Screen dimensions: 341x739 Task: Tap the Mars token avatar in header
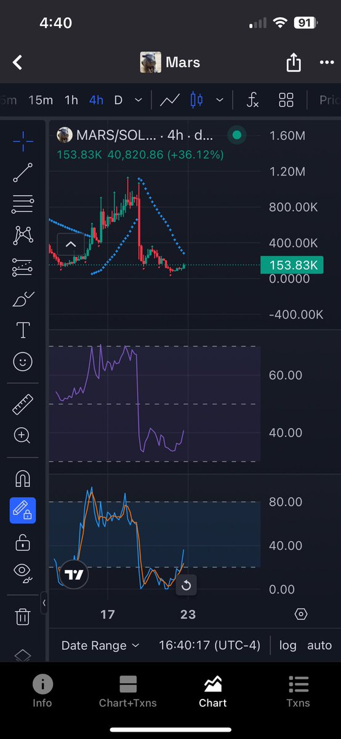point(151,62)
